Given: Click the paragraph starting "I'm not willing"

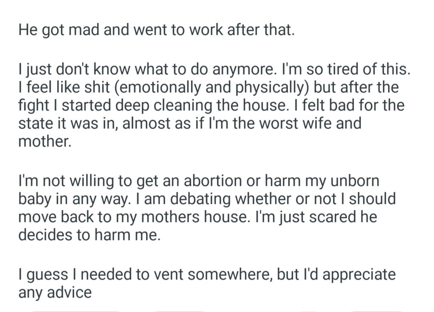Looking at the screenshot, I should tap(207, 207).
